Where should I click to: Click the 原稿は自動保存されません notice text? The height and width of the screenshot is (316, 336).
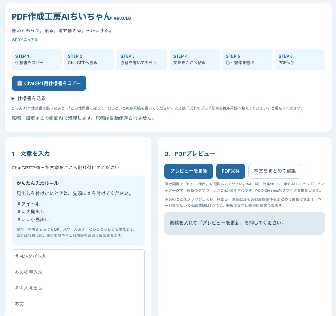click(x=125, y=118)
